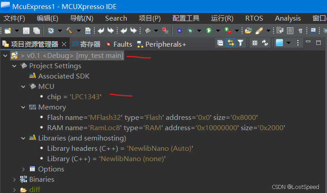Screen dimensions: 327x193
Task: Open the build configuration dropdown arrow
Action: tap(60, 31)
